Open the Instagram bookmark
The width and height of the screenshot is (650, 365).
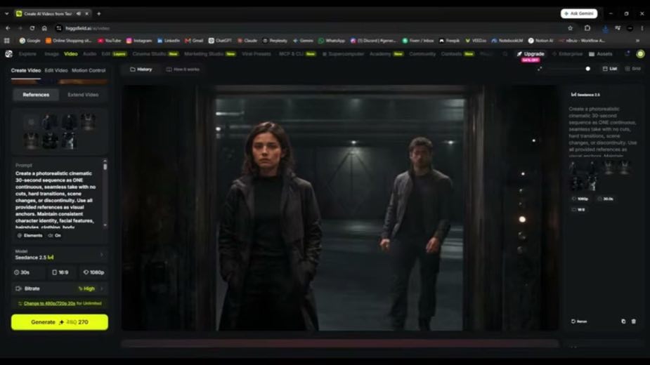tap(139, 41)
